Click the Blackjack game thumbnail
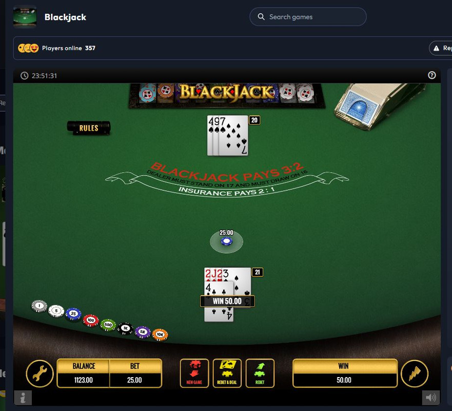 (25, 17)
